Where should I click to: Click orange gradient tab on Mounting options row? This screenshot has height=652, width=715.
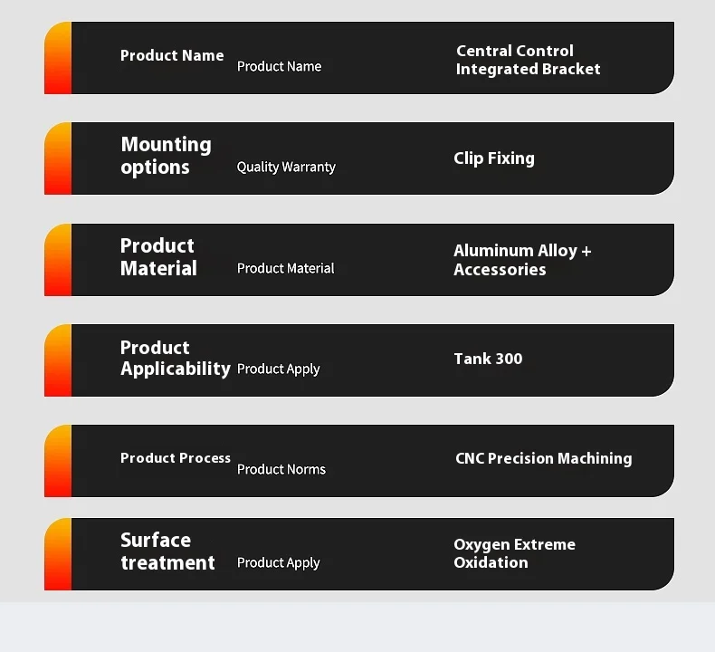pos(58,158)
